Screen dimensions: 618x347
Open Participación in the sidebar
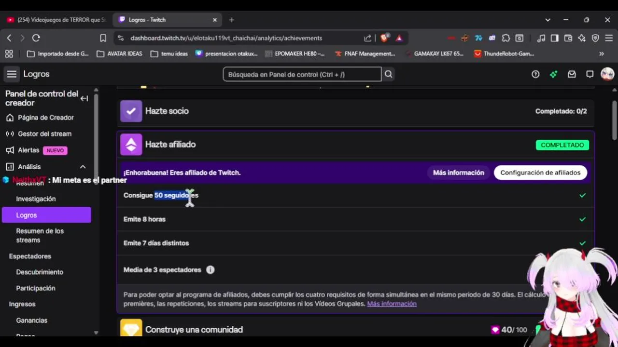pyautogui.click(x=36, y=288)
